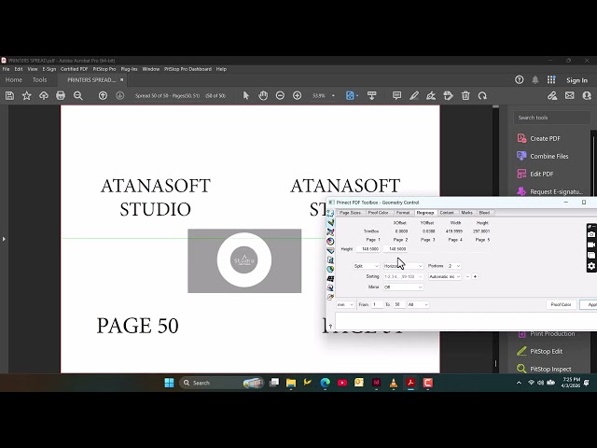The height and width of the screenshot is (448, 597).
Task: Open the Mirror Off dropdown
Action: 403,287
